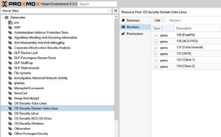
Task: Click the Datacenter server icon
Action: [7, 17]
